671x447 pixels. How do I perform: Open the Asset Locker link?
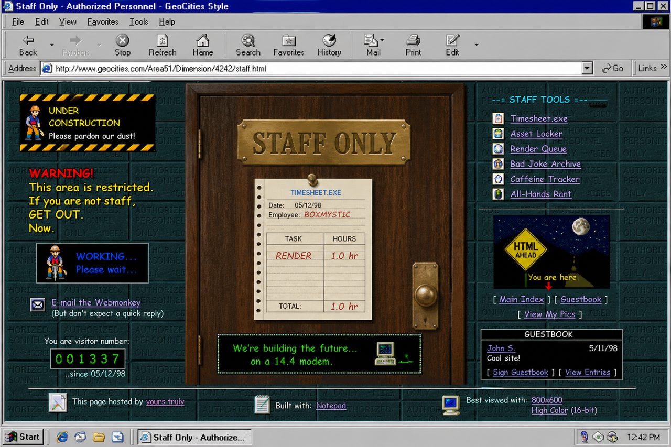tap(536, 134)
